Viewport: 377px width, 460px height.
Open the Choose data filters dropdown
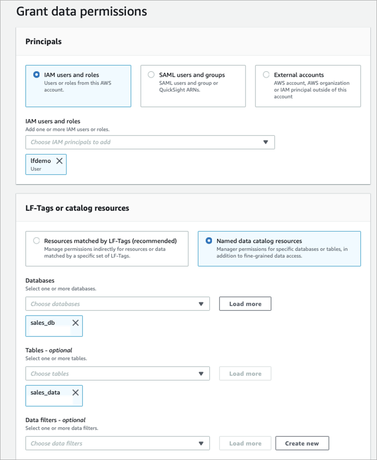pos(118,444)
